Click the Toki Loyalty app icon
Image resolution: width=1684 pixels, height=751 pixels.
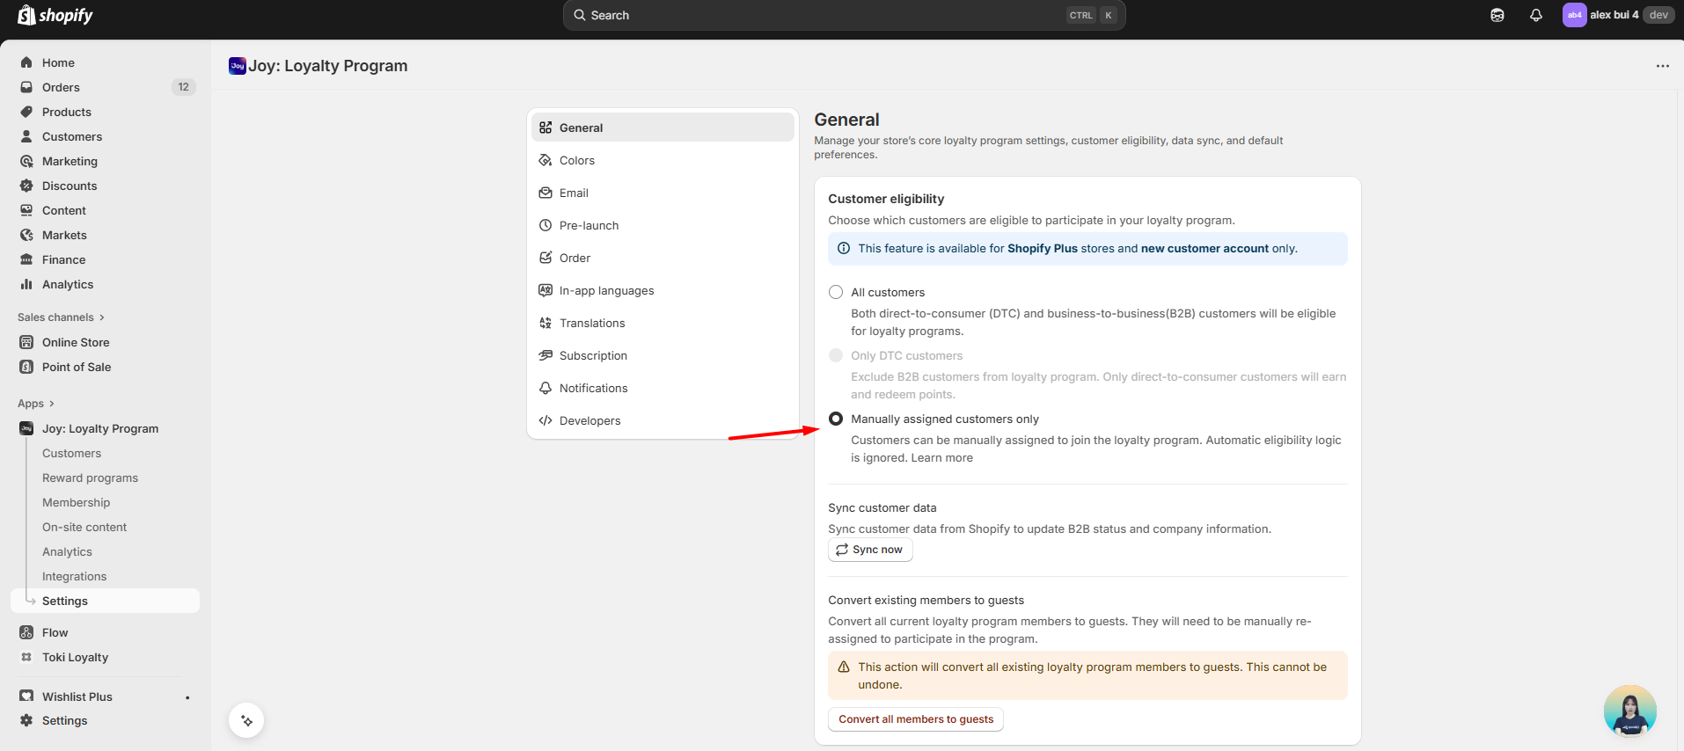click(26, 657)
